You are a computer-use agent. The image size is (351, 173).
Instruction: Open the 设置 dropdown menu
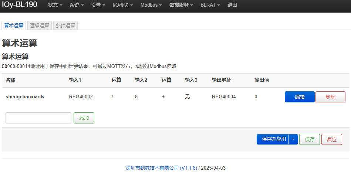(x=98, y=5)
